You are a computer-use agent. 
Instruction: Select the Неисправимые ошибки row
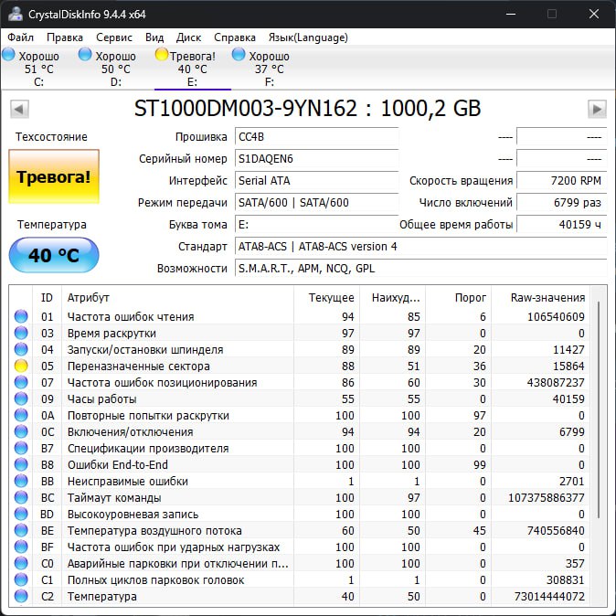click(x=300, y=482)
